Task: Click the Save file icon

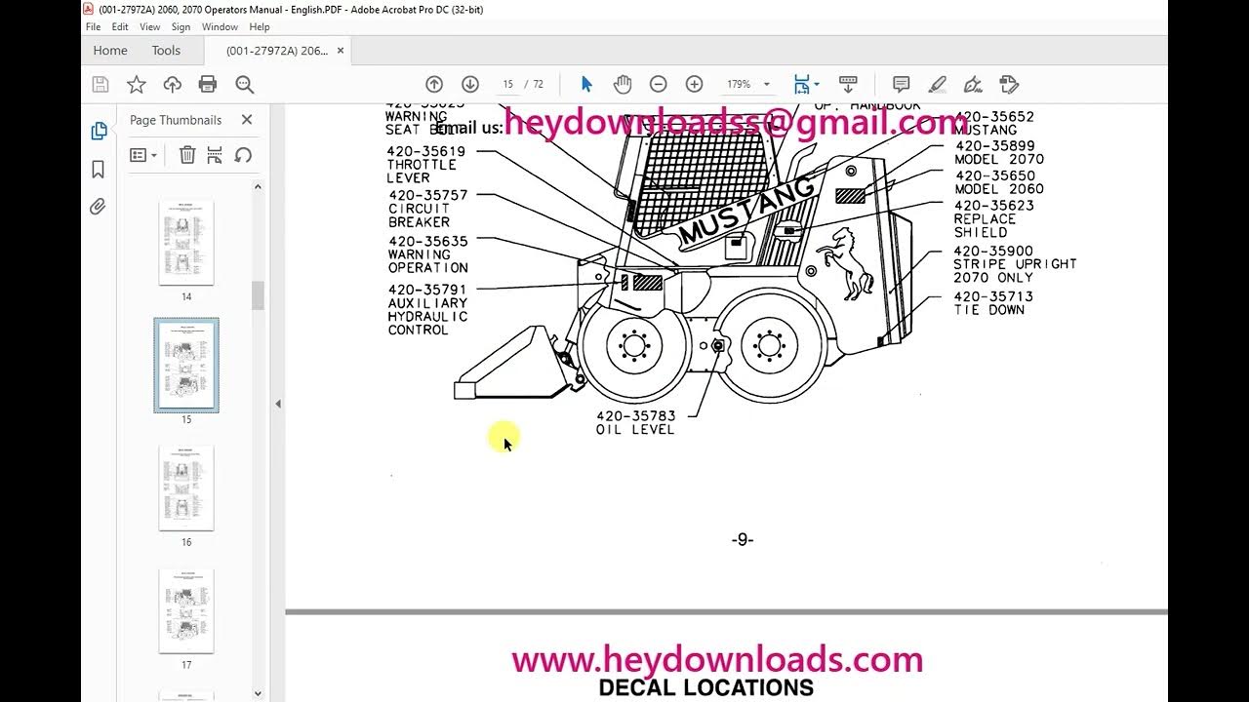Action: [100, 85]
